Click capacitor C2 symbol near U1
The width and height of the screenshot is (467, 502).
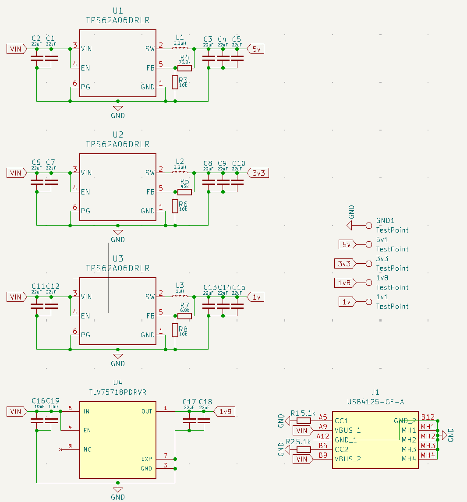point(37,58)
